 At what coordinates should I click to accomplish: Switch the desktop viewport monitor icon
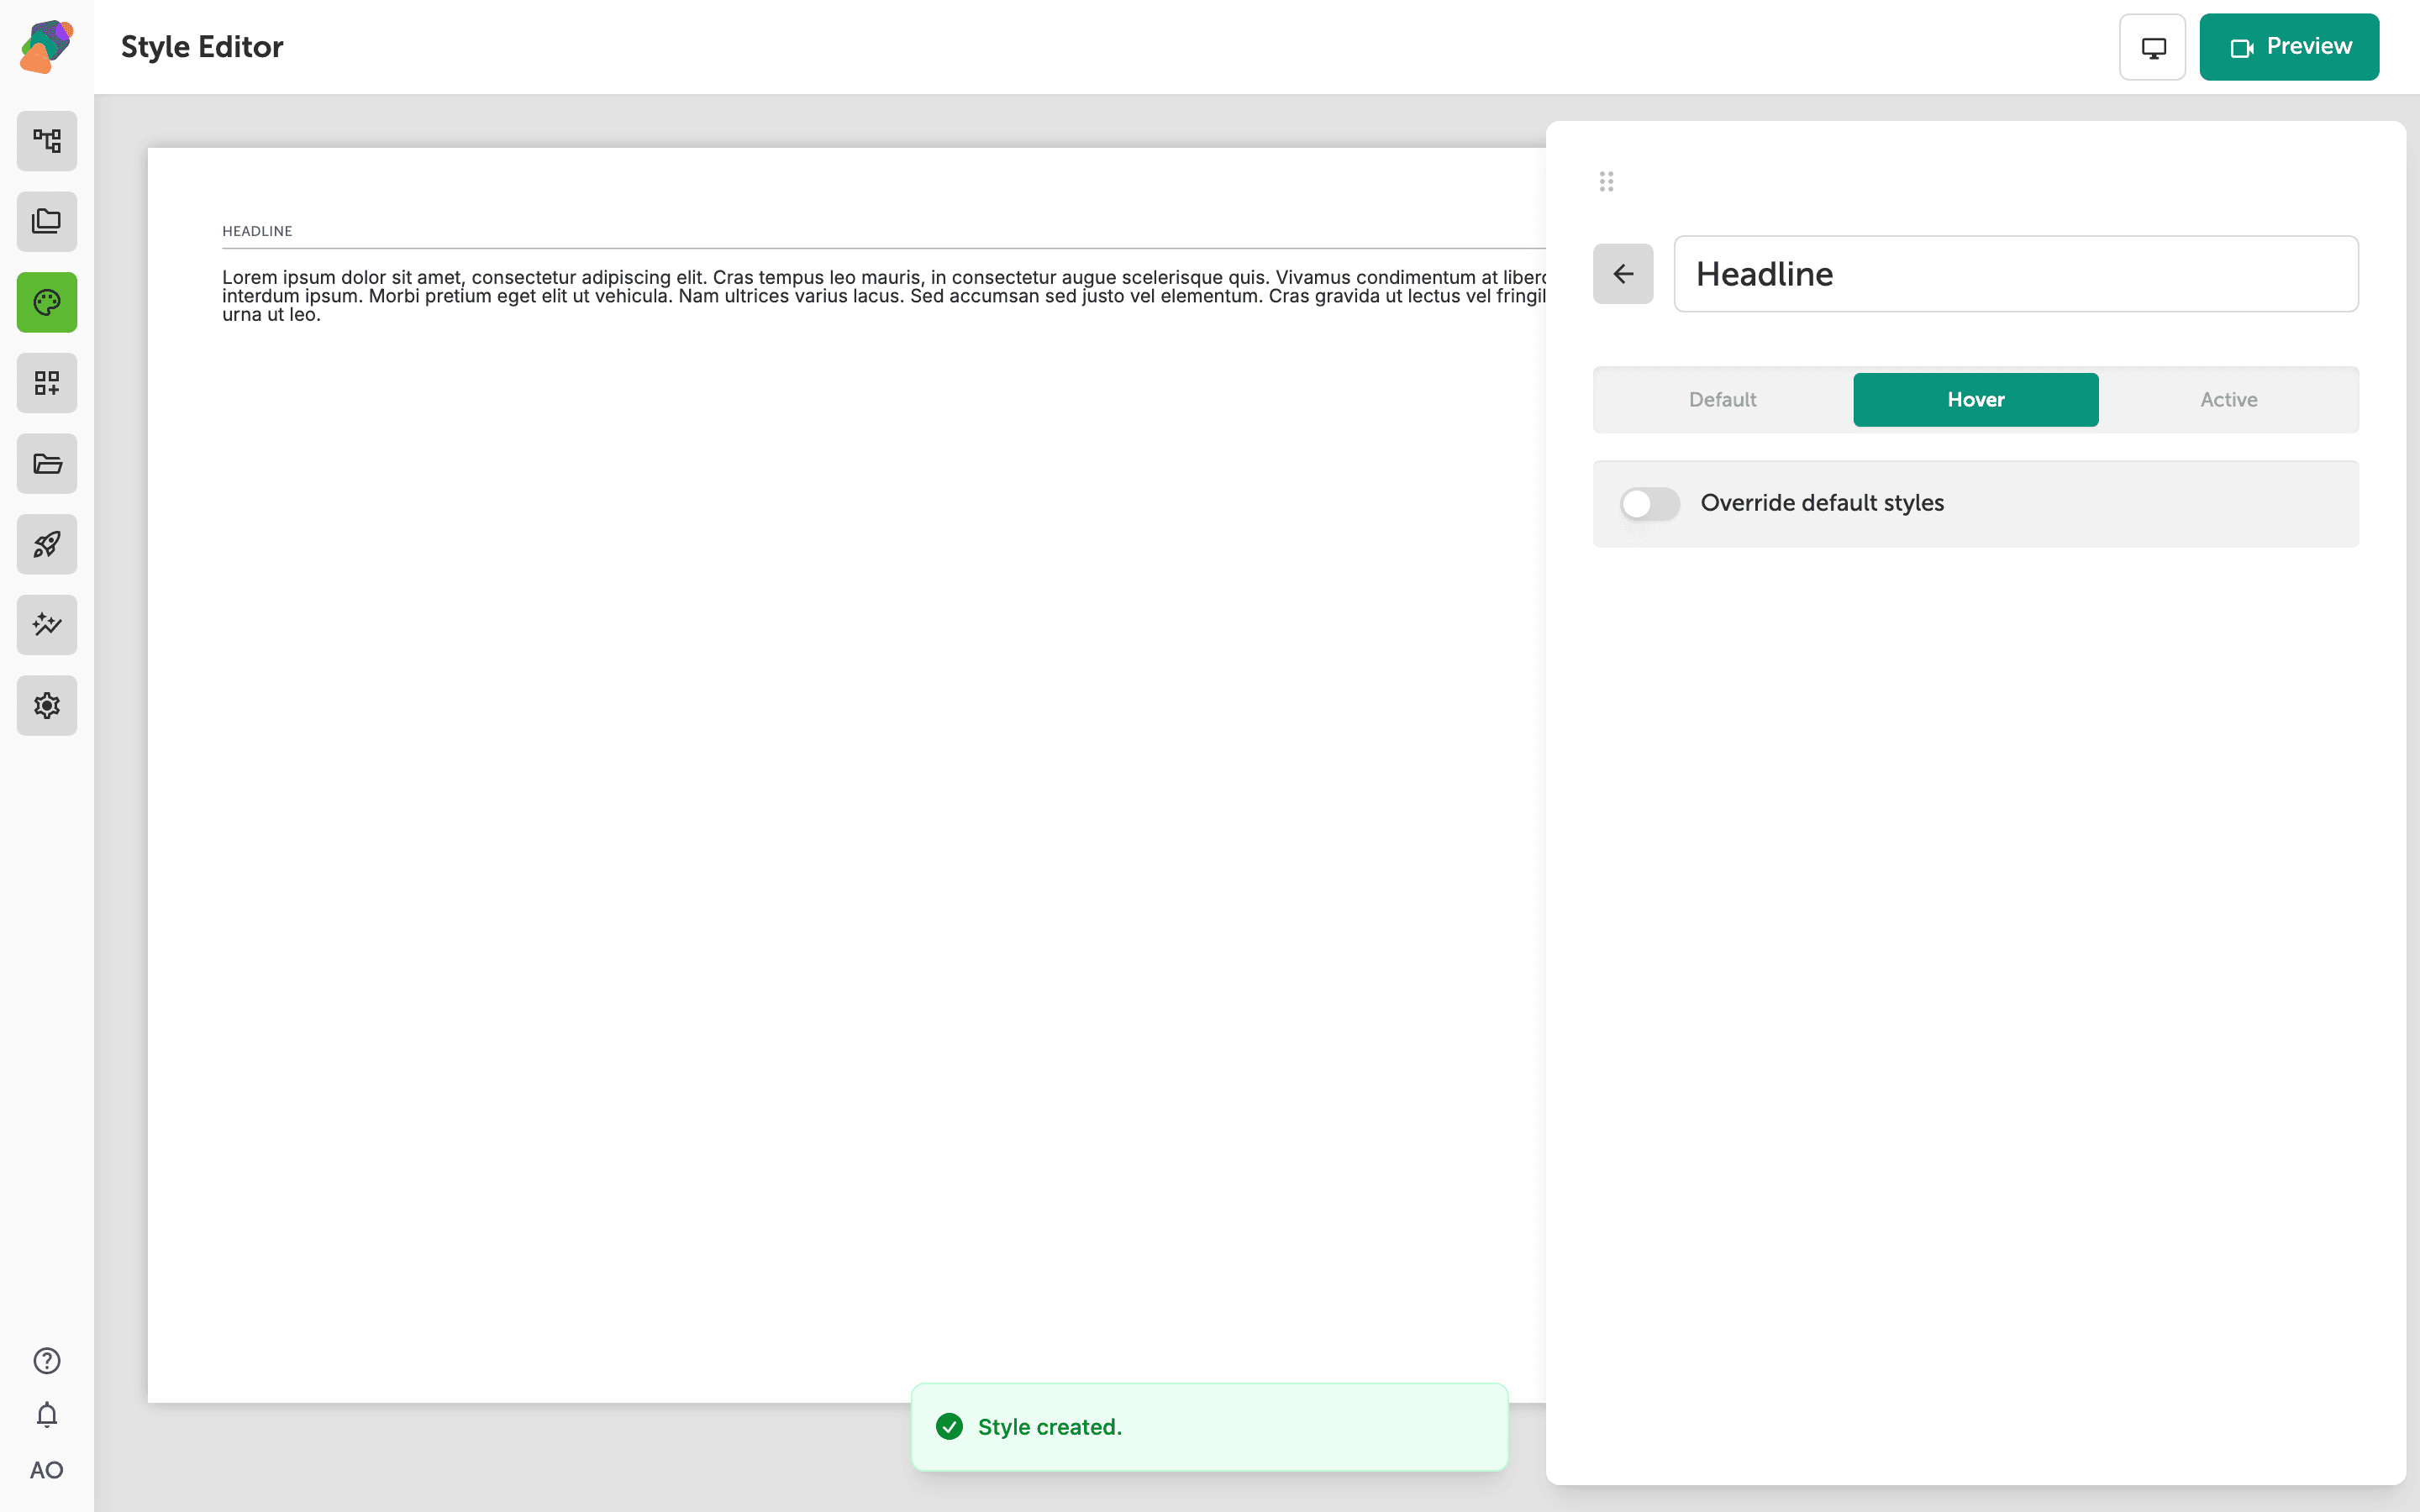pyautogui.click(x=2153, y=47)
